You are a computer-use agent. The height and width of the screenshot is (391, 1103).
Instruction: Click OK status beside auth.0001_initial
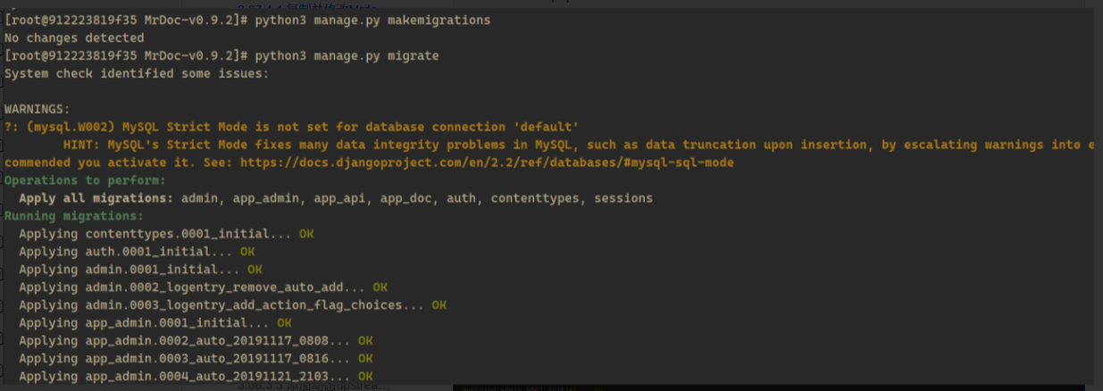[247, 252]
